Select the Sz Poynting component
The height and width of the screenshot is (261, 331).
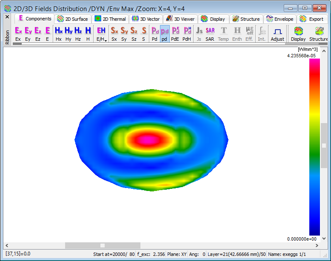click(134, 34)
